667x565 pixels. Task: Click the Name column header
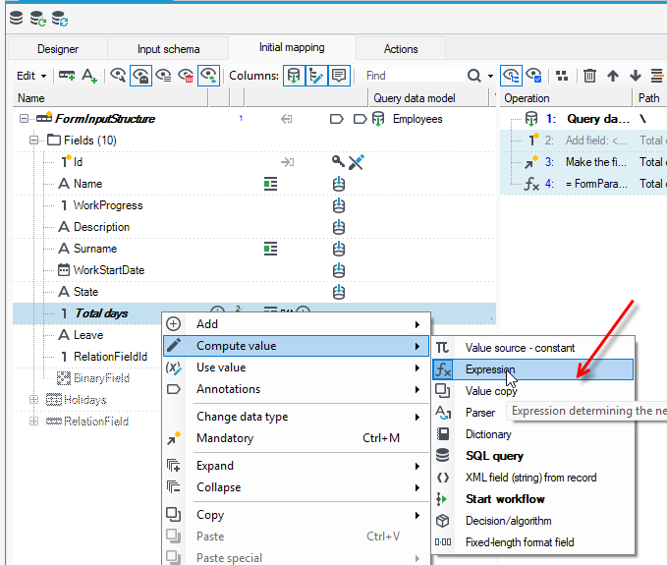point(111,98)
